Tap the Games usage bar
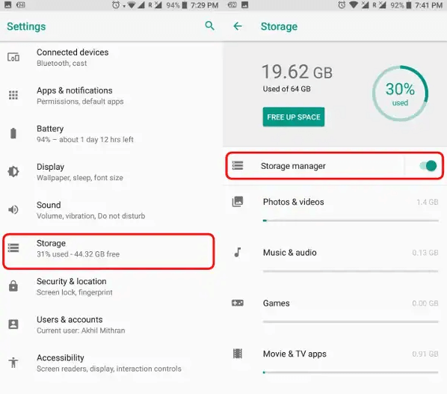 coord(351,321)
